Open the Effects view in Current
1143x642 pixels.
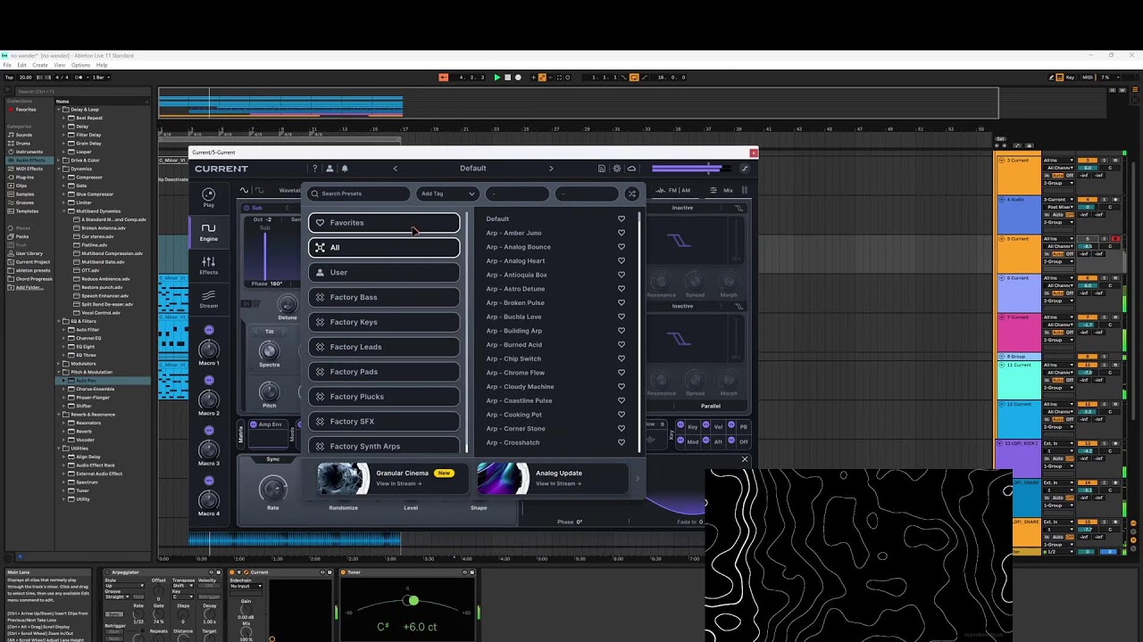[208, 266]
